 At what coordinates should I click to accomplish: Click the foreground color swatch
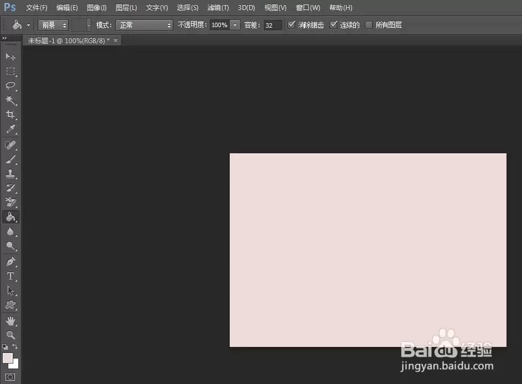pyautogui.click(x=7, y=358)
